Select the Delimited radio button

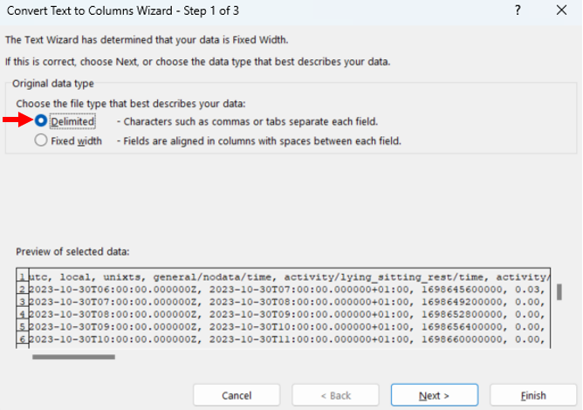tap(41, 121)
